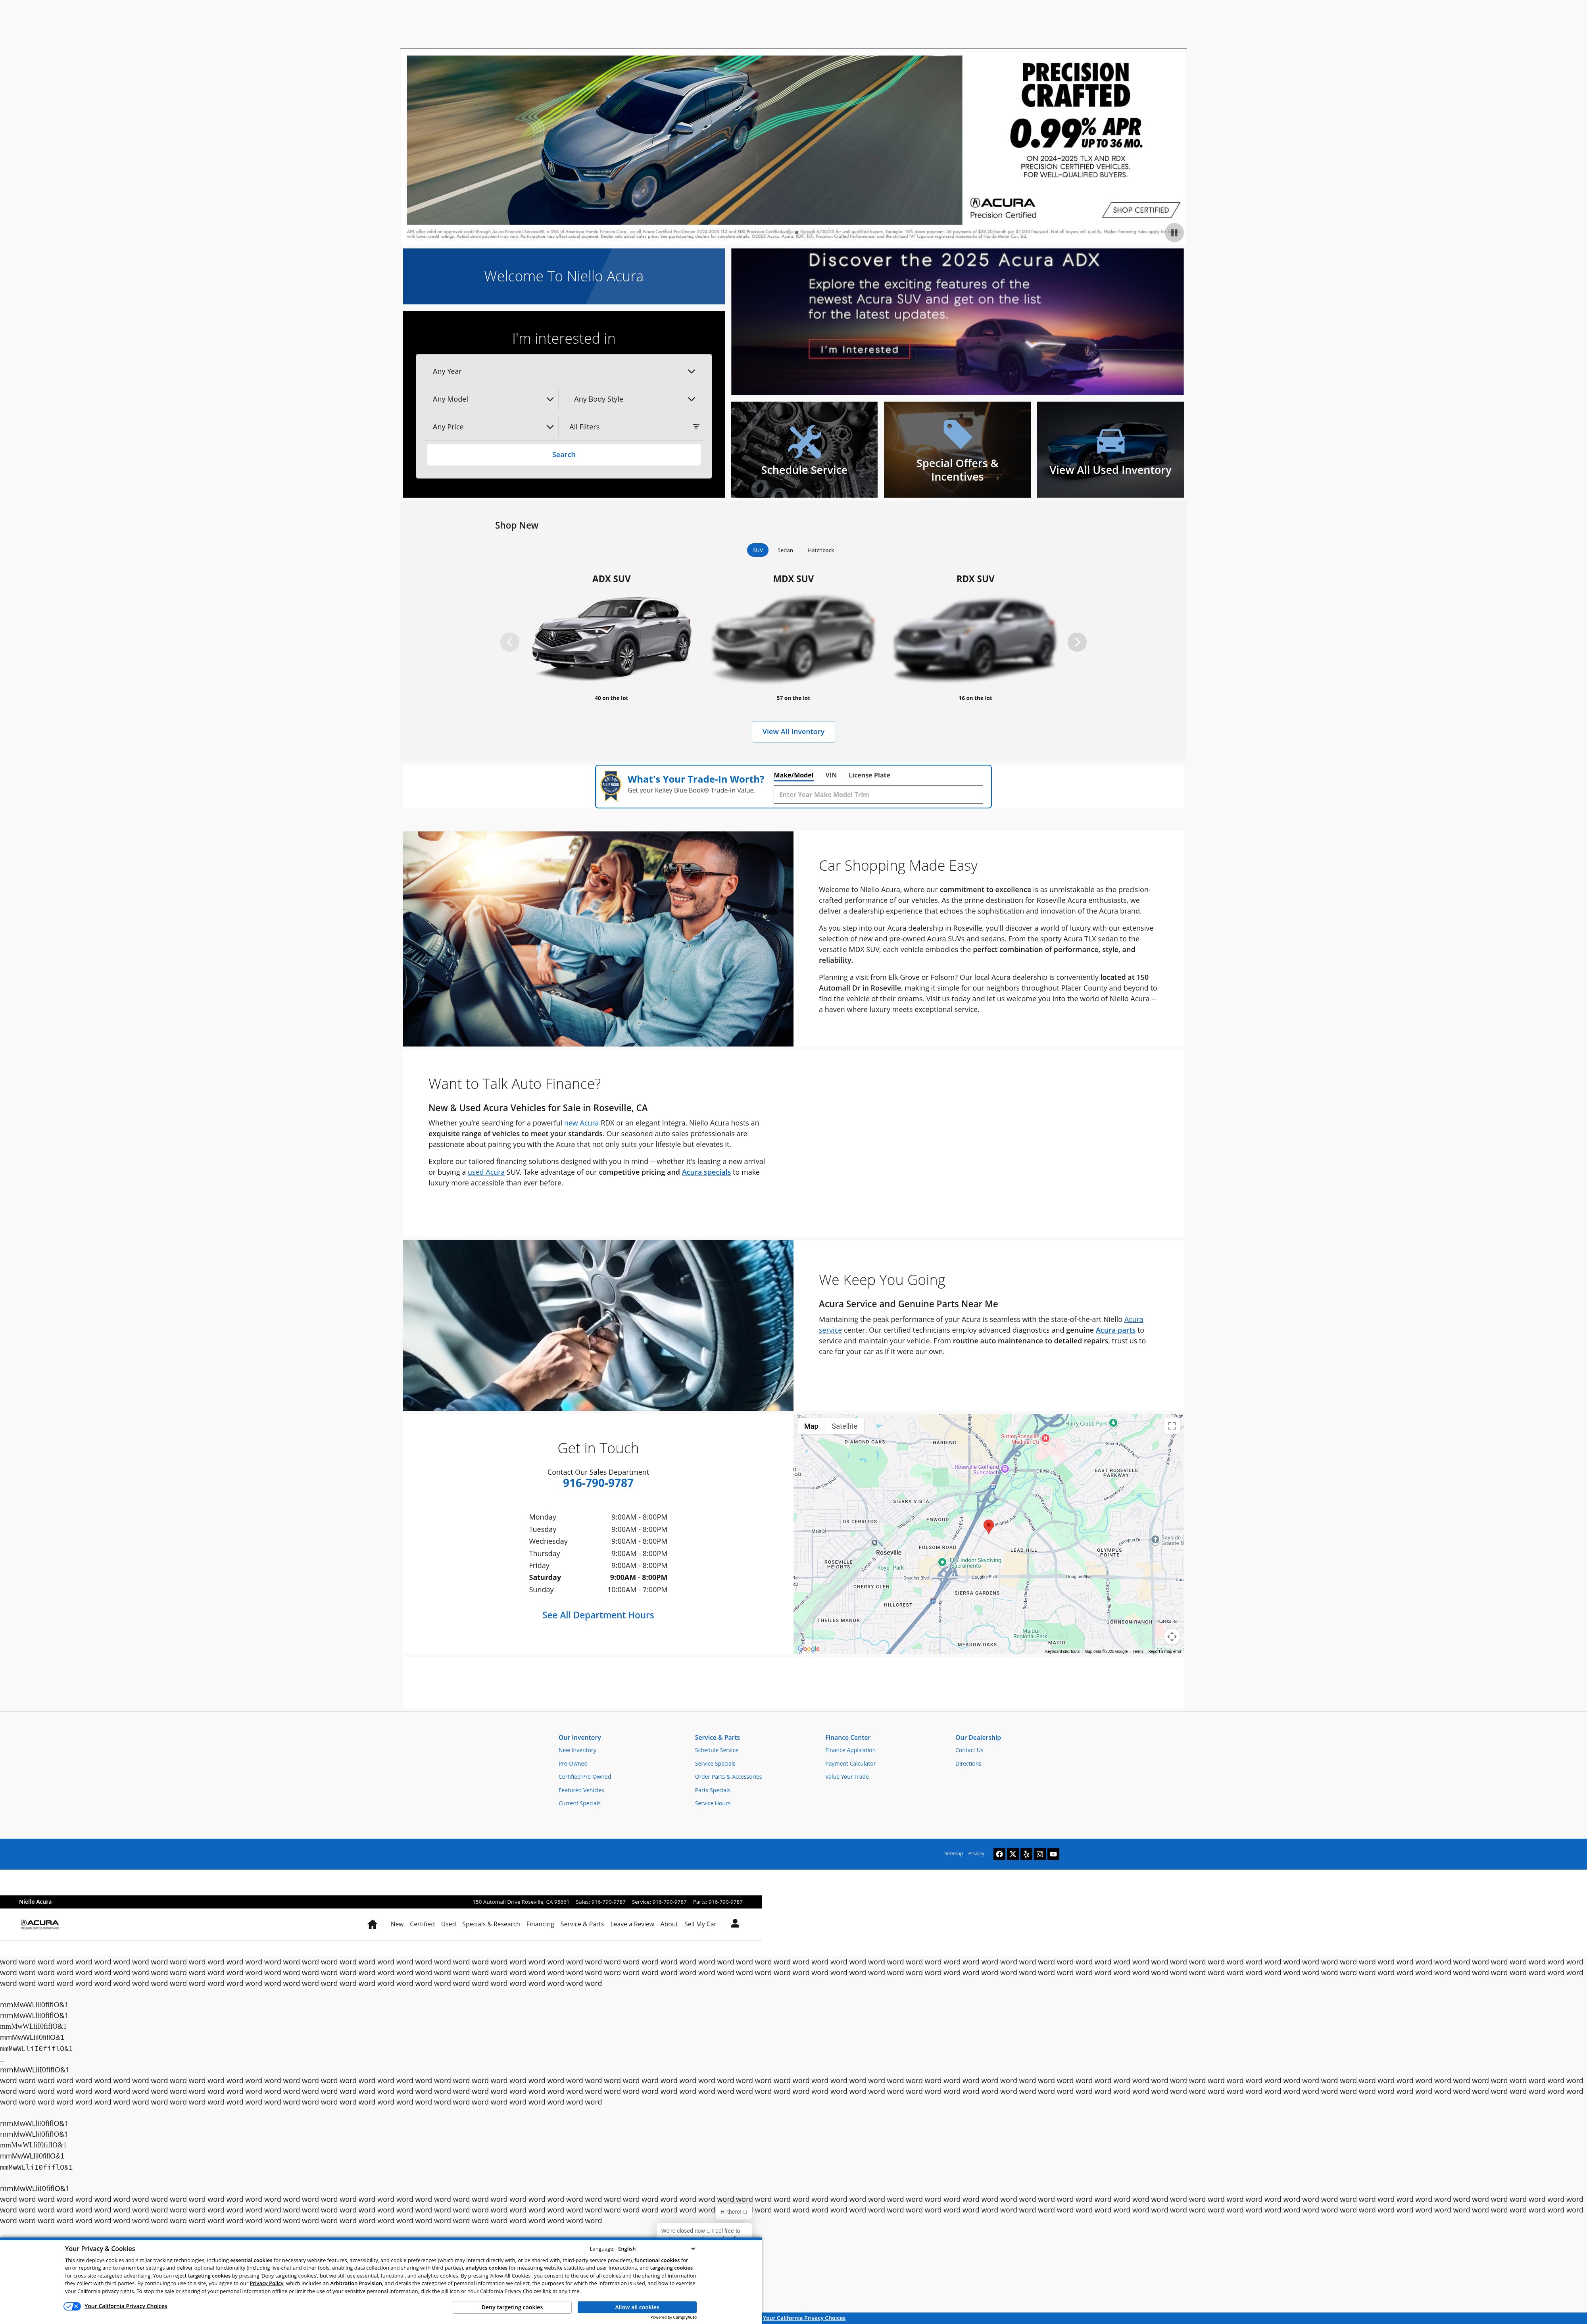Advance the Shop New carousel with right arrow
Screen dimensions: 1587x2324
coord(1077,642)
